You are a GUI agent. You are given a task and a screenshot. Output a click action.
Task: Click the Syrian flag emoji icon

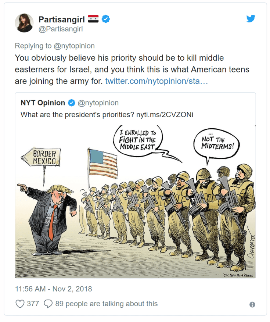93,19
